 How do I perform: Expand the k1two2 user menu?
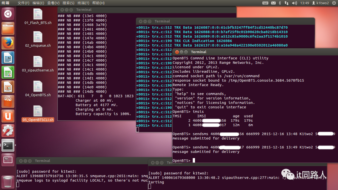pyautogui.click(x=320, y=3)
